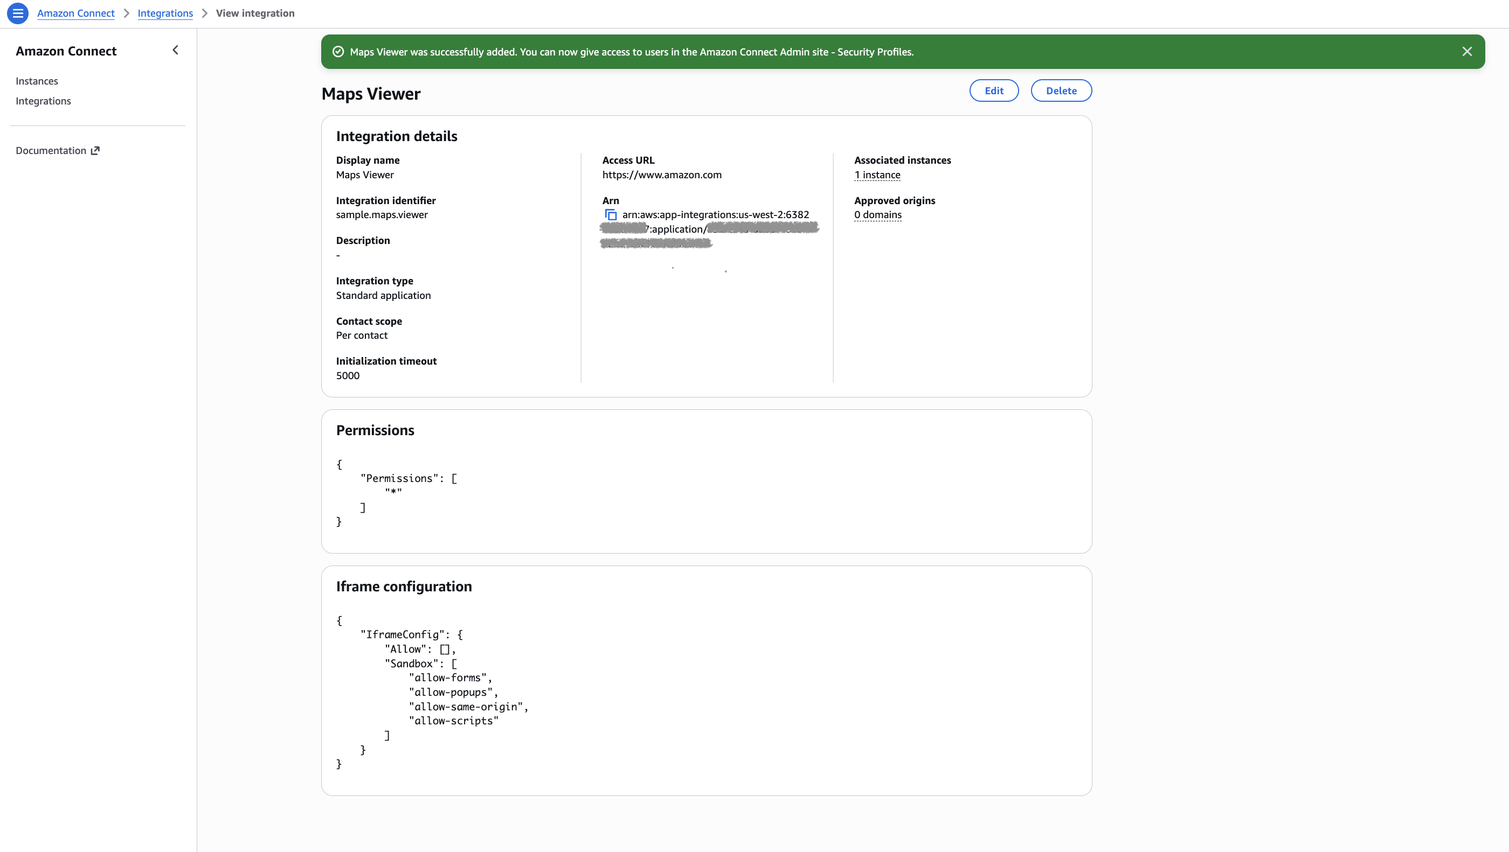Navigate via Amazon Connect breadcrumb link
This screenshot has width=1509, height=852.
[x=75, y=13]
